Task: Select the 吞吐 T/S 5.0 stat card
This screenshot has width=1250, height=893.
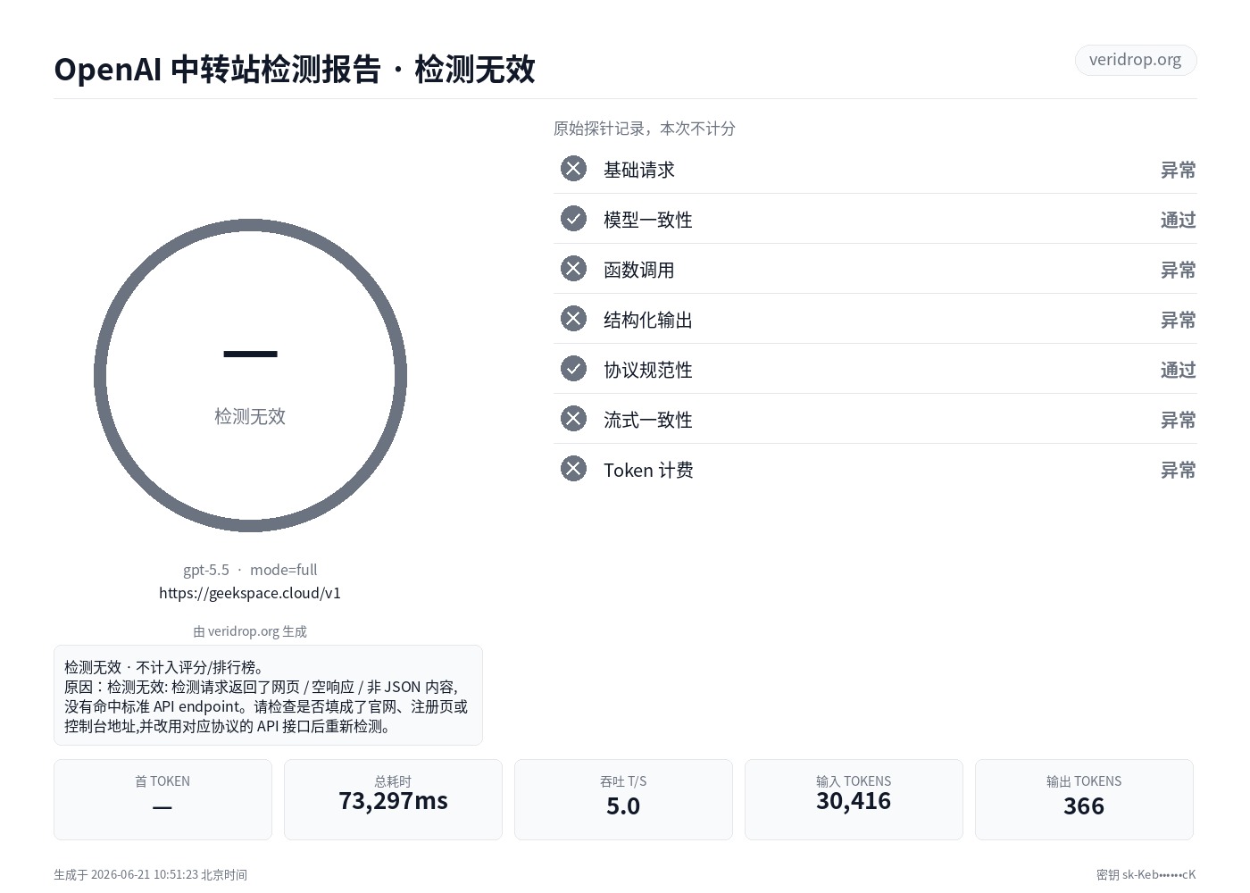Action: pos(623,799)
